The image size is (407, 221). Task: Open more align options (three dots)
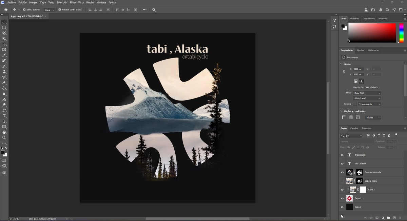click(144, 10)
